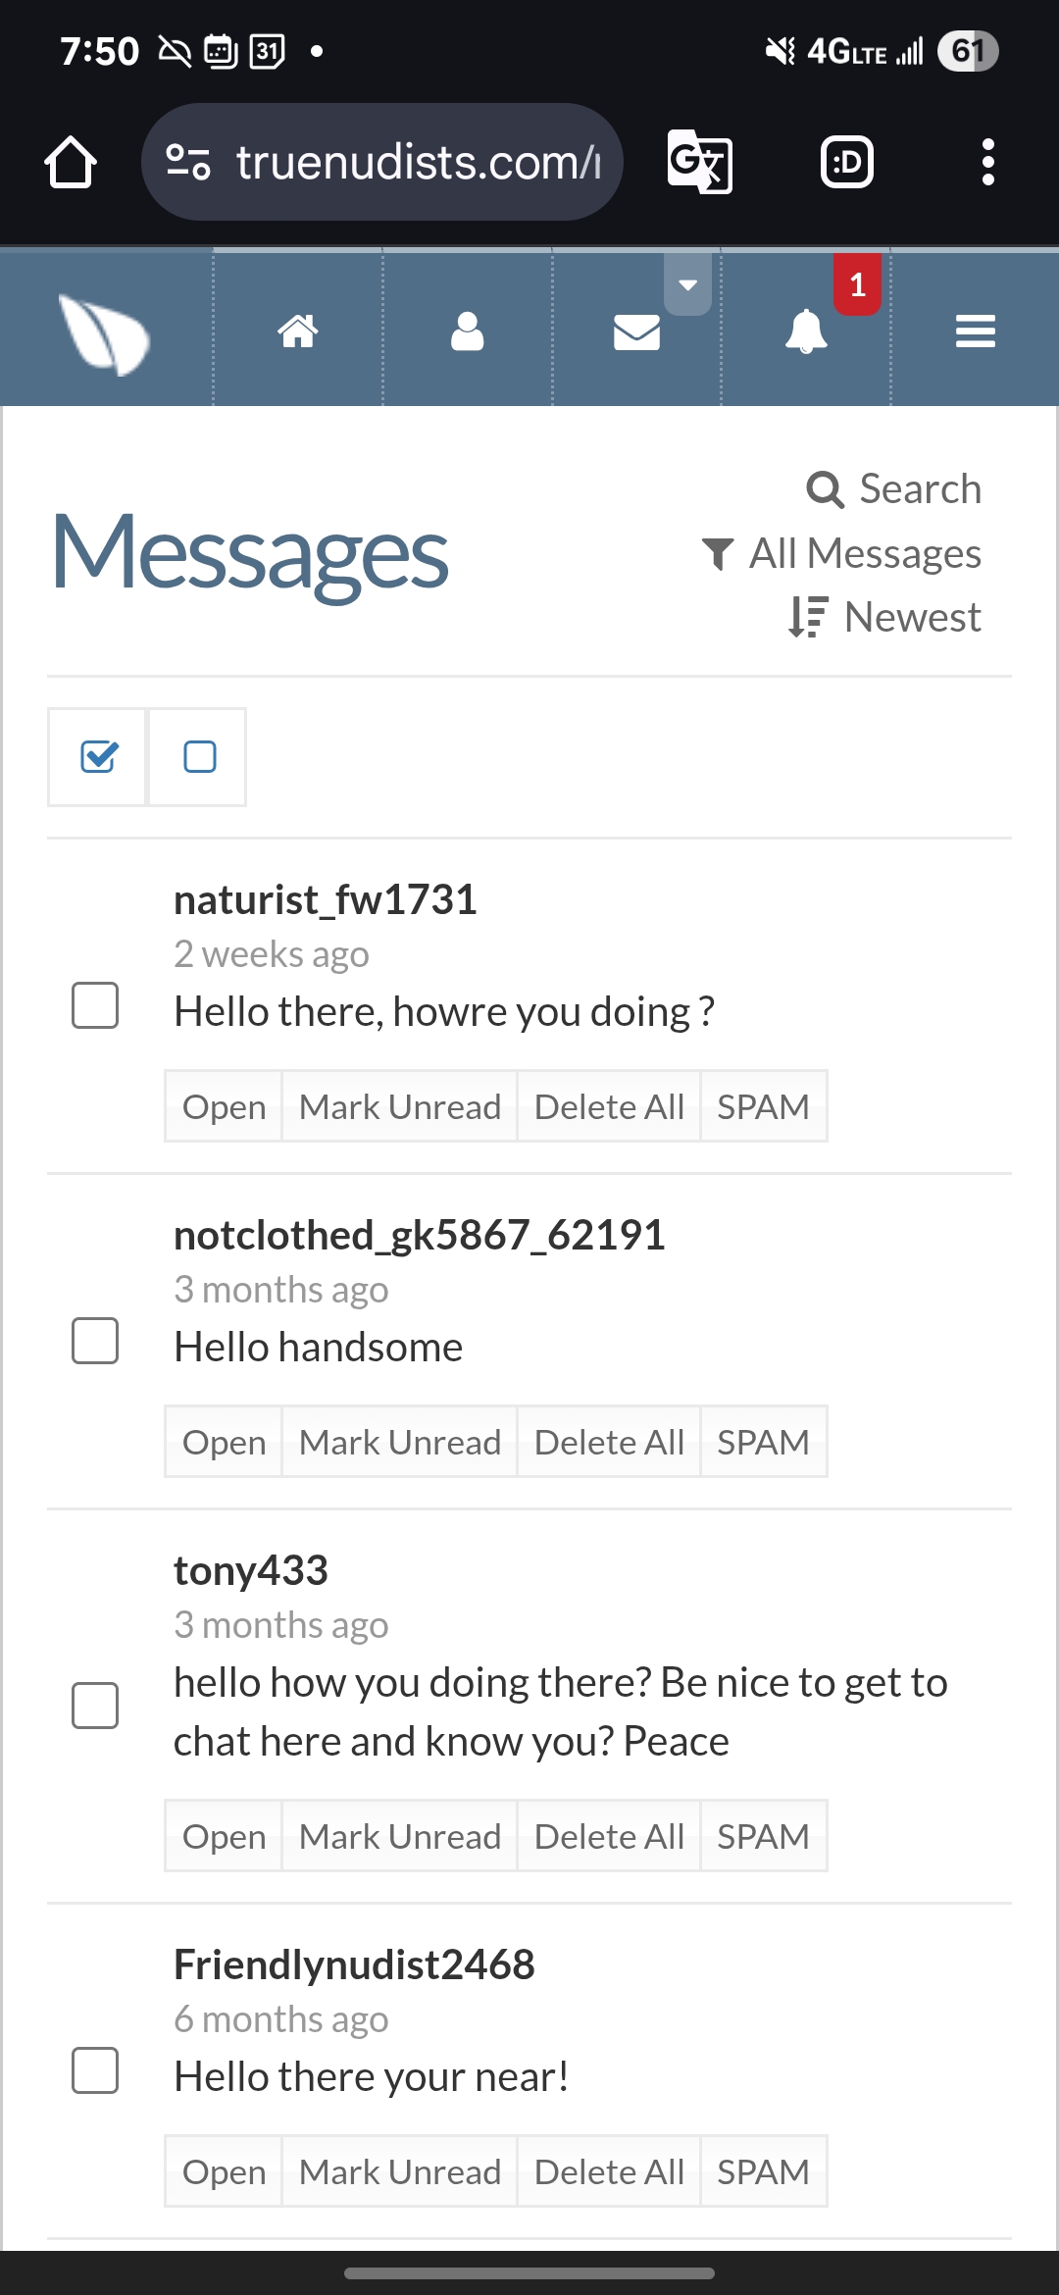The height and width of the screenshot is (2295, 1059).
Task: Open notifications bell icon
Action: click(806, 331)
